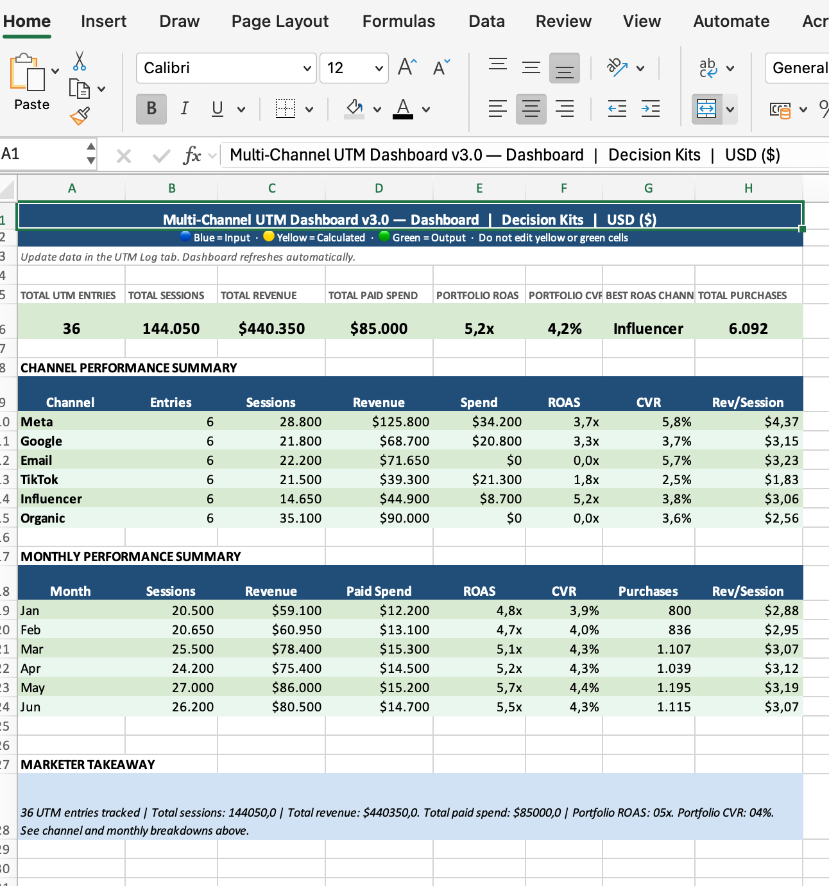The image size is (829, 886).
Task: Switch to the Page Layout tab
Action: 280,21
